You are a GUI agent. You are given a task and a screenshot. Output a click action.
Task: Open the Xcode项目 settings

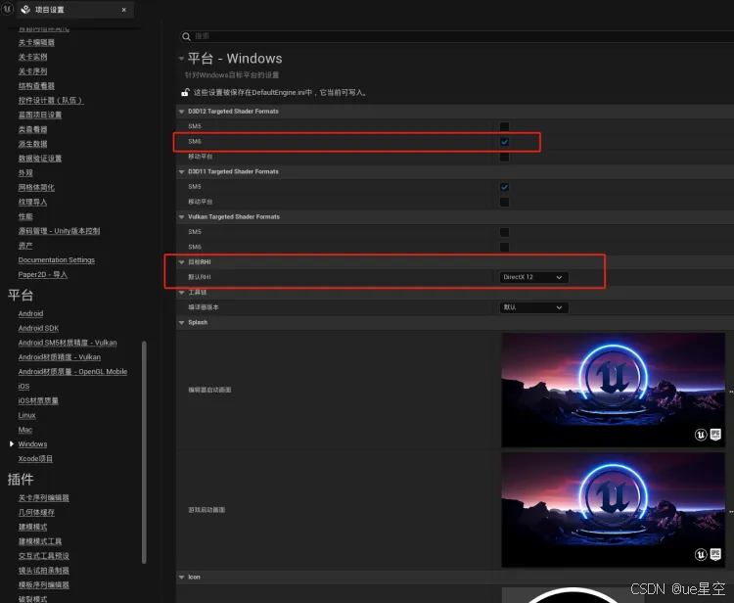point(35,459)
